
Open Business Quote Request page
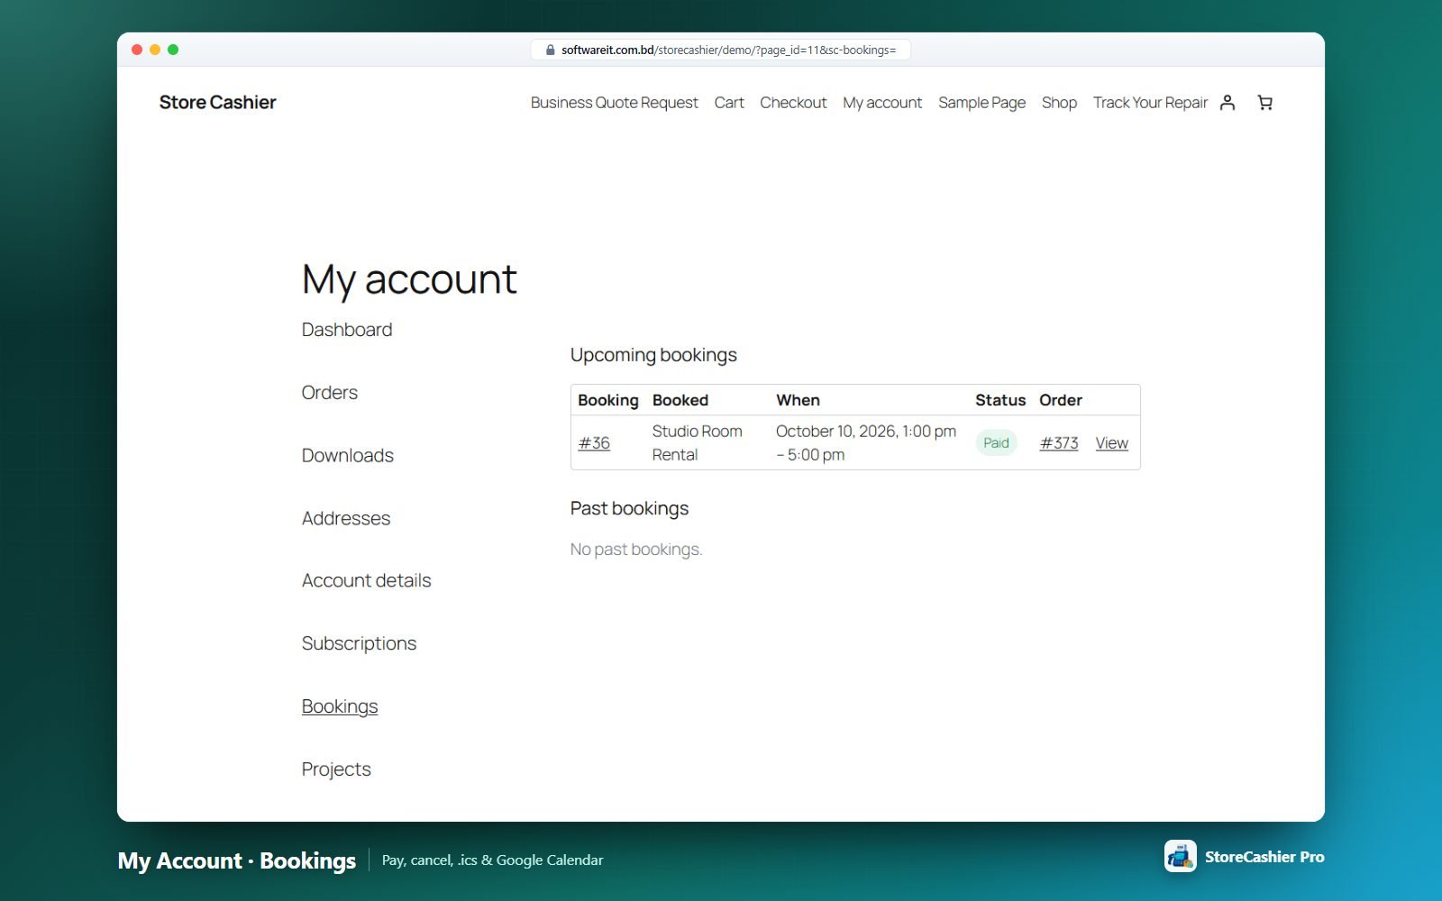[x=615, y=103]
